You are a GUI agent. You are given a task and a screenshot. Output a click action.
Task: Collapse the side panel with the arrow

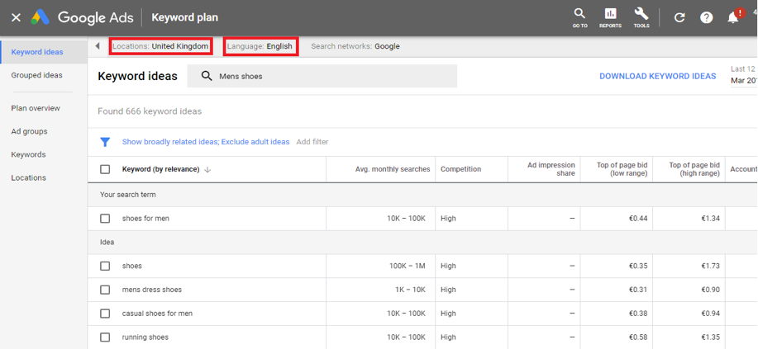98,46
